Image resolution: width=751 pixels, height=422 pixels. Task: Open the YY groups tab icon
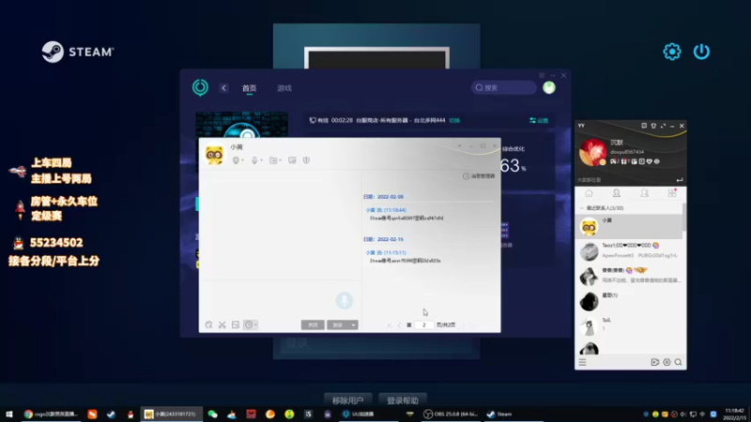coord(644,193)
